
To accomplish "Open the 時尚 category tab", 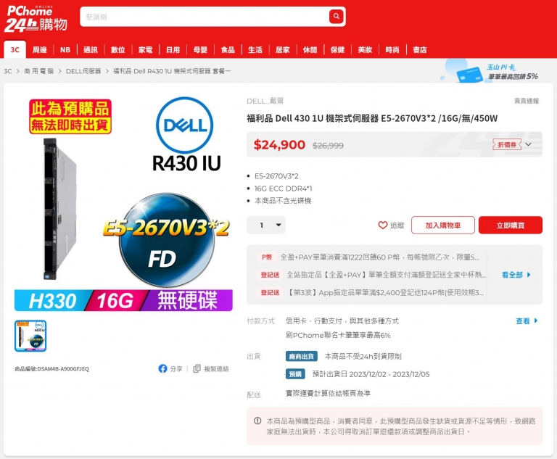I will click(x=392, y=50).
